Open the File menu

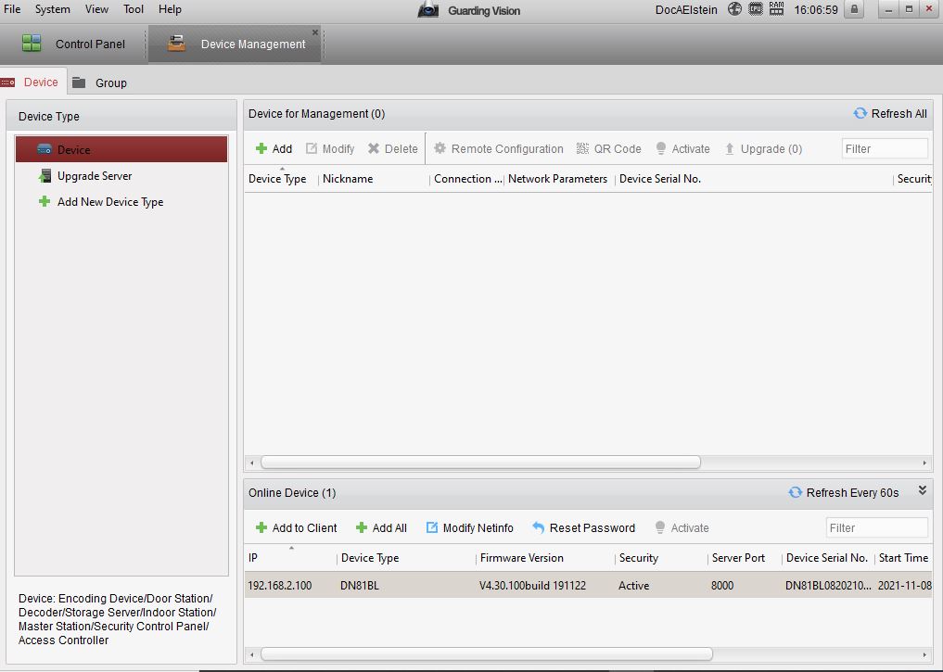coord(12,9)
